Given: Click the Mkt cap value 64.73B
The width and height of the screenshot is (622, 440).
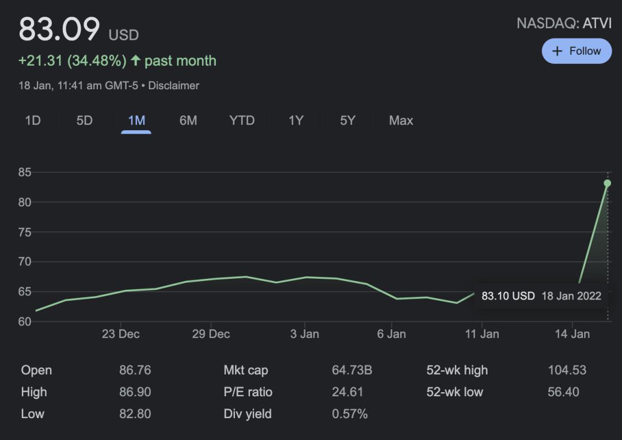Looking at the screenshot, I should click(x=352, y=370).
